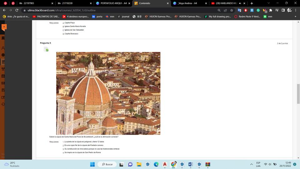Click the page vertical scrollbar thumb

coord(298,94)
